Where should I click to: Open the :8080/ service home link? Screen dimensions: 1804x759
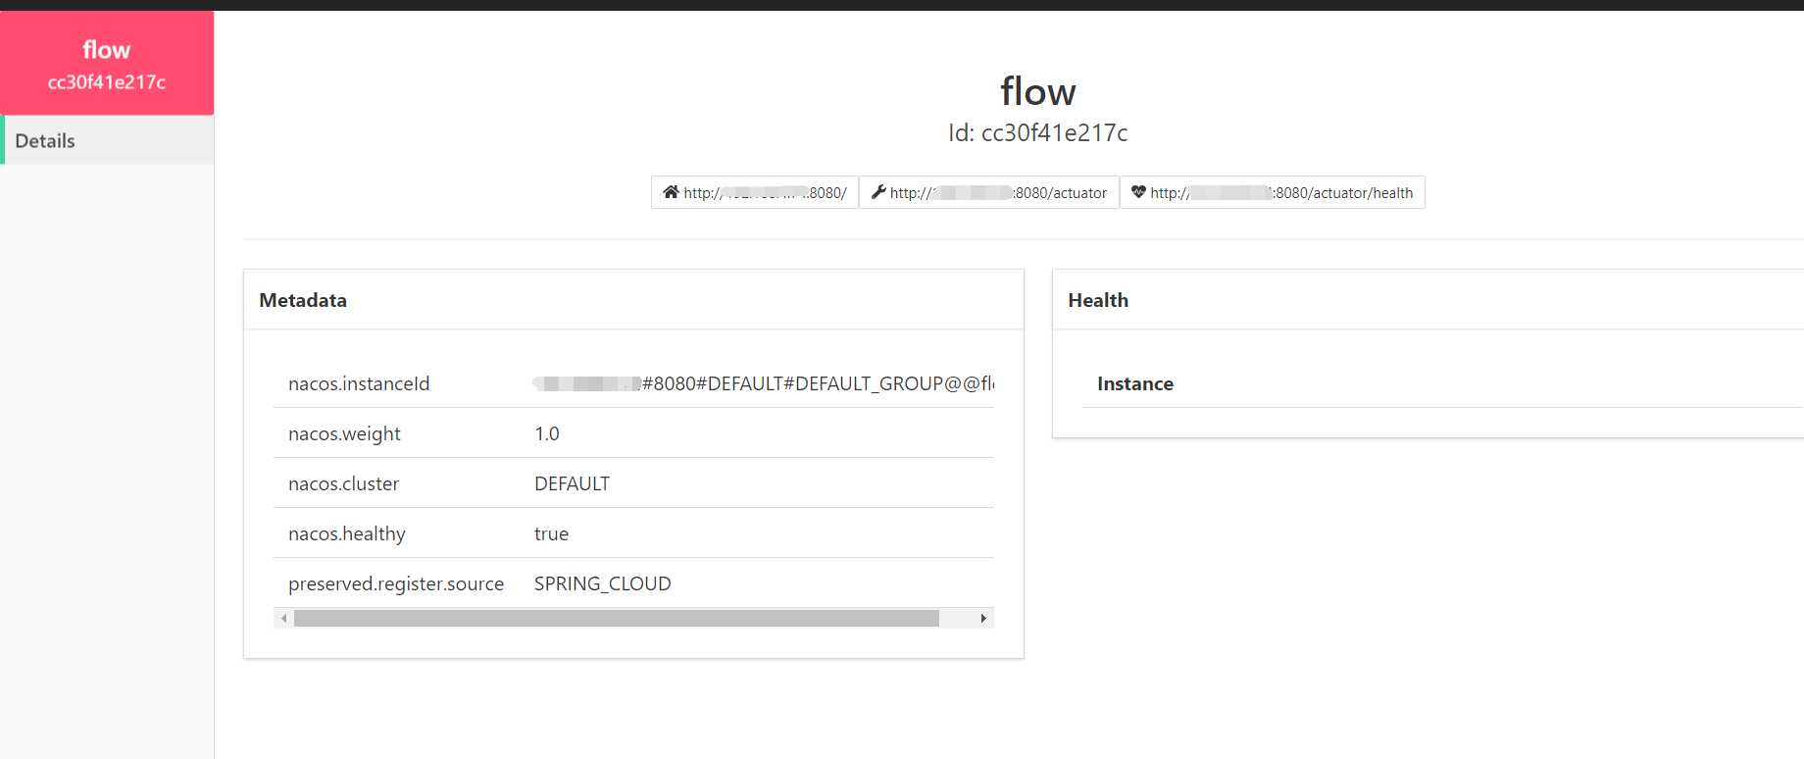pyautogui.click(x=755, y=192)
